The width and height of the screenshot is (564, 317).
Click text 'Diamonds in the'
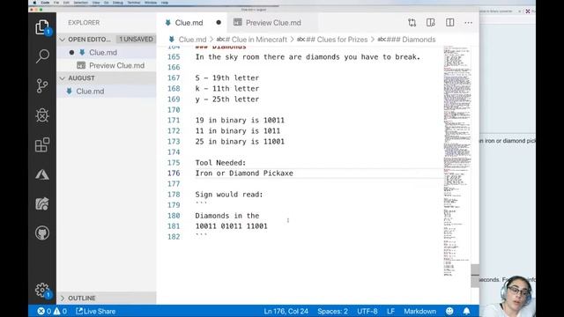(227, 216)
